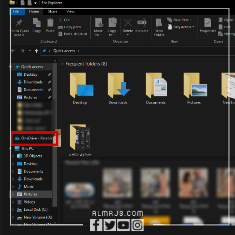Click the Copy path command
This screenshot has width=235, height=235.
tap(69, 27)
